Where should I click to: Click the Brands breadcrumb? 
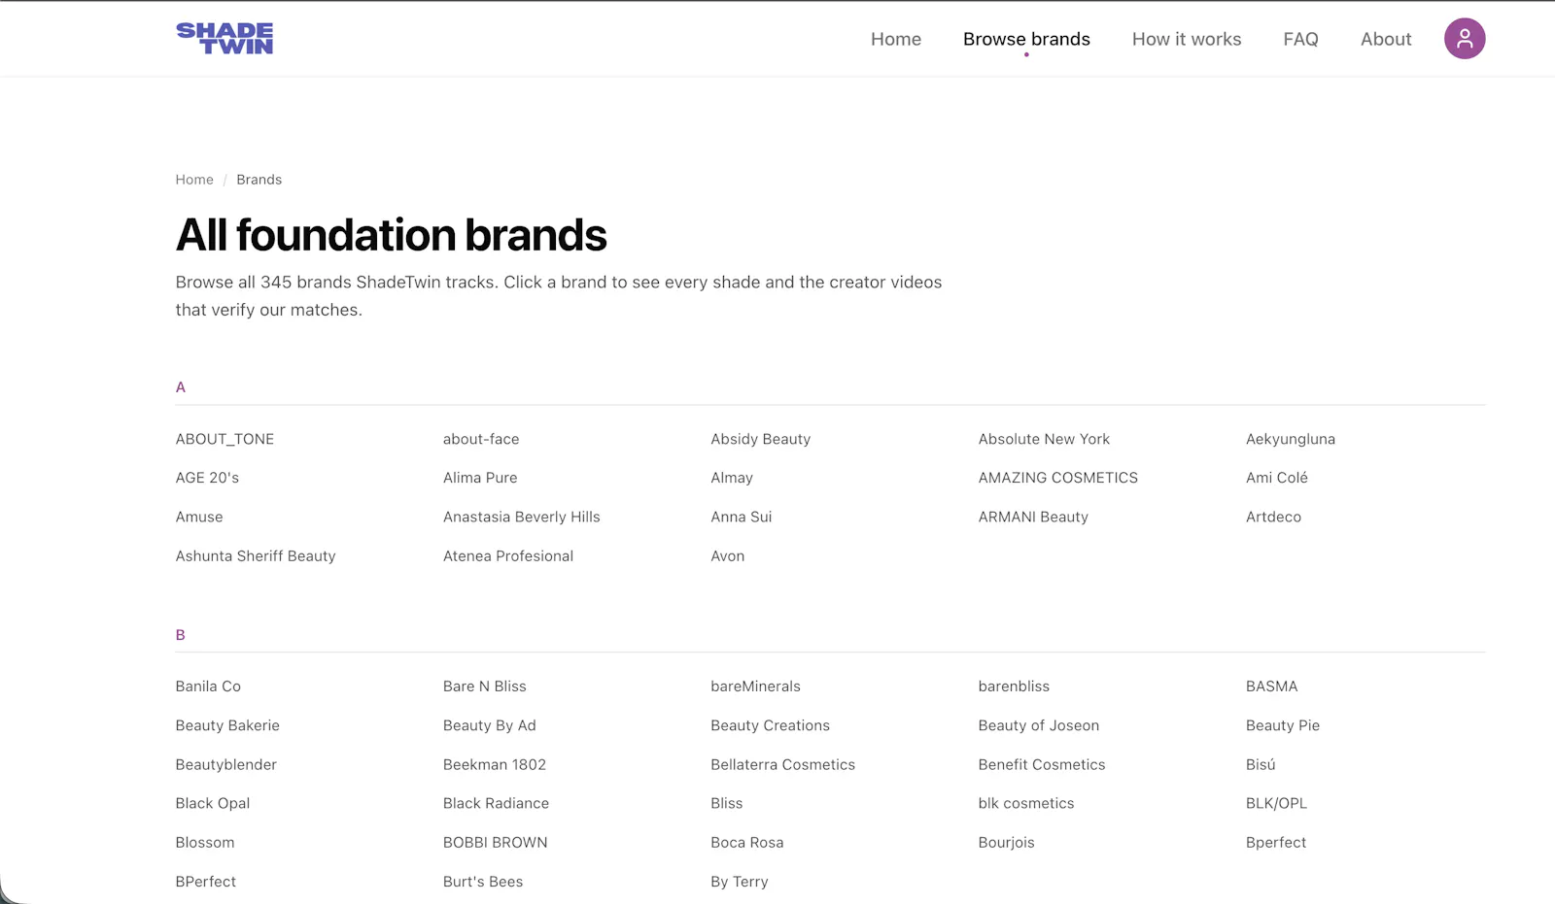tap(259, 180)
